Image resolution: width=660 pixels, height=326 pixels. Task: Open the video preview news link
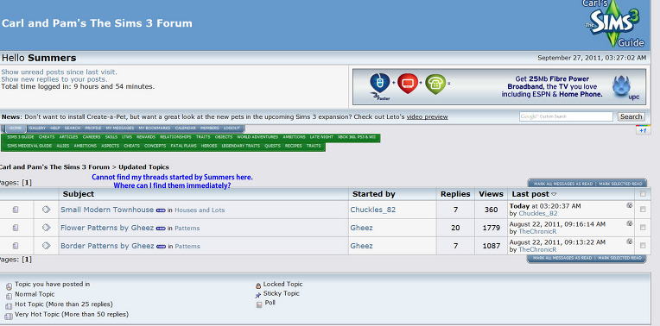tap(428, 116)
